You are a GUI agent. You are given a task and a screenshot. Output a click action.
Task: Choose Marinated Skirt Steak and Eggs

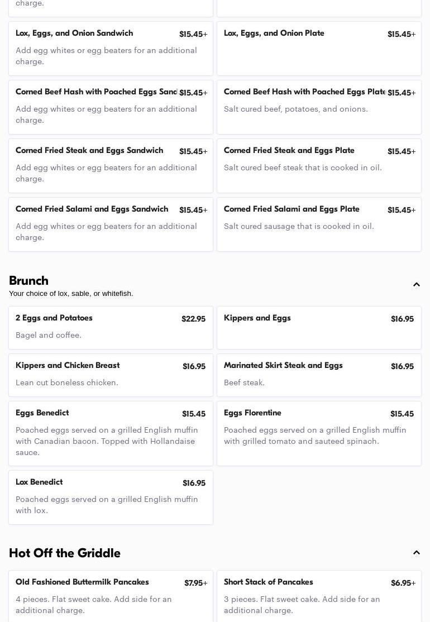[319, 375]
